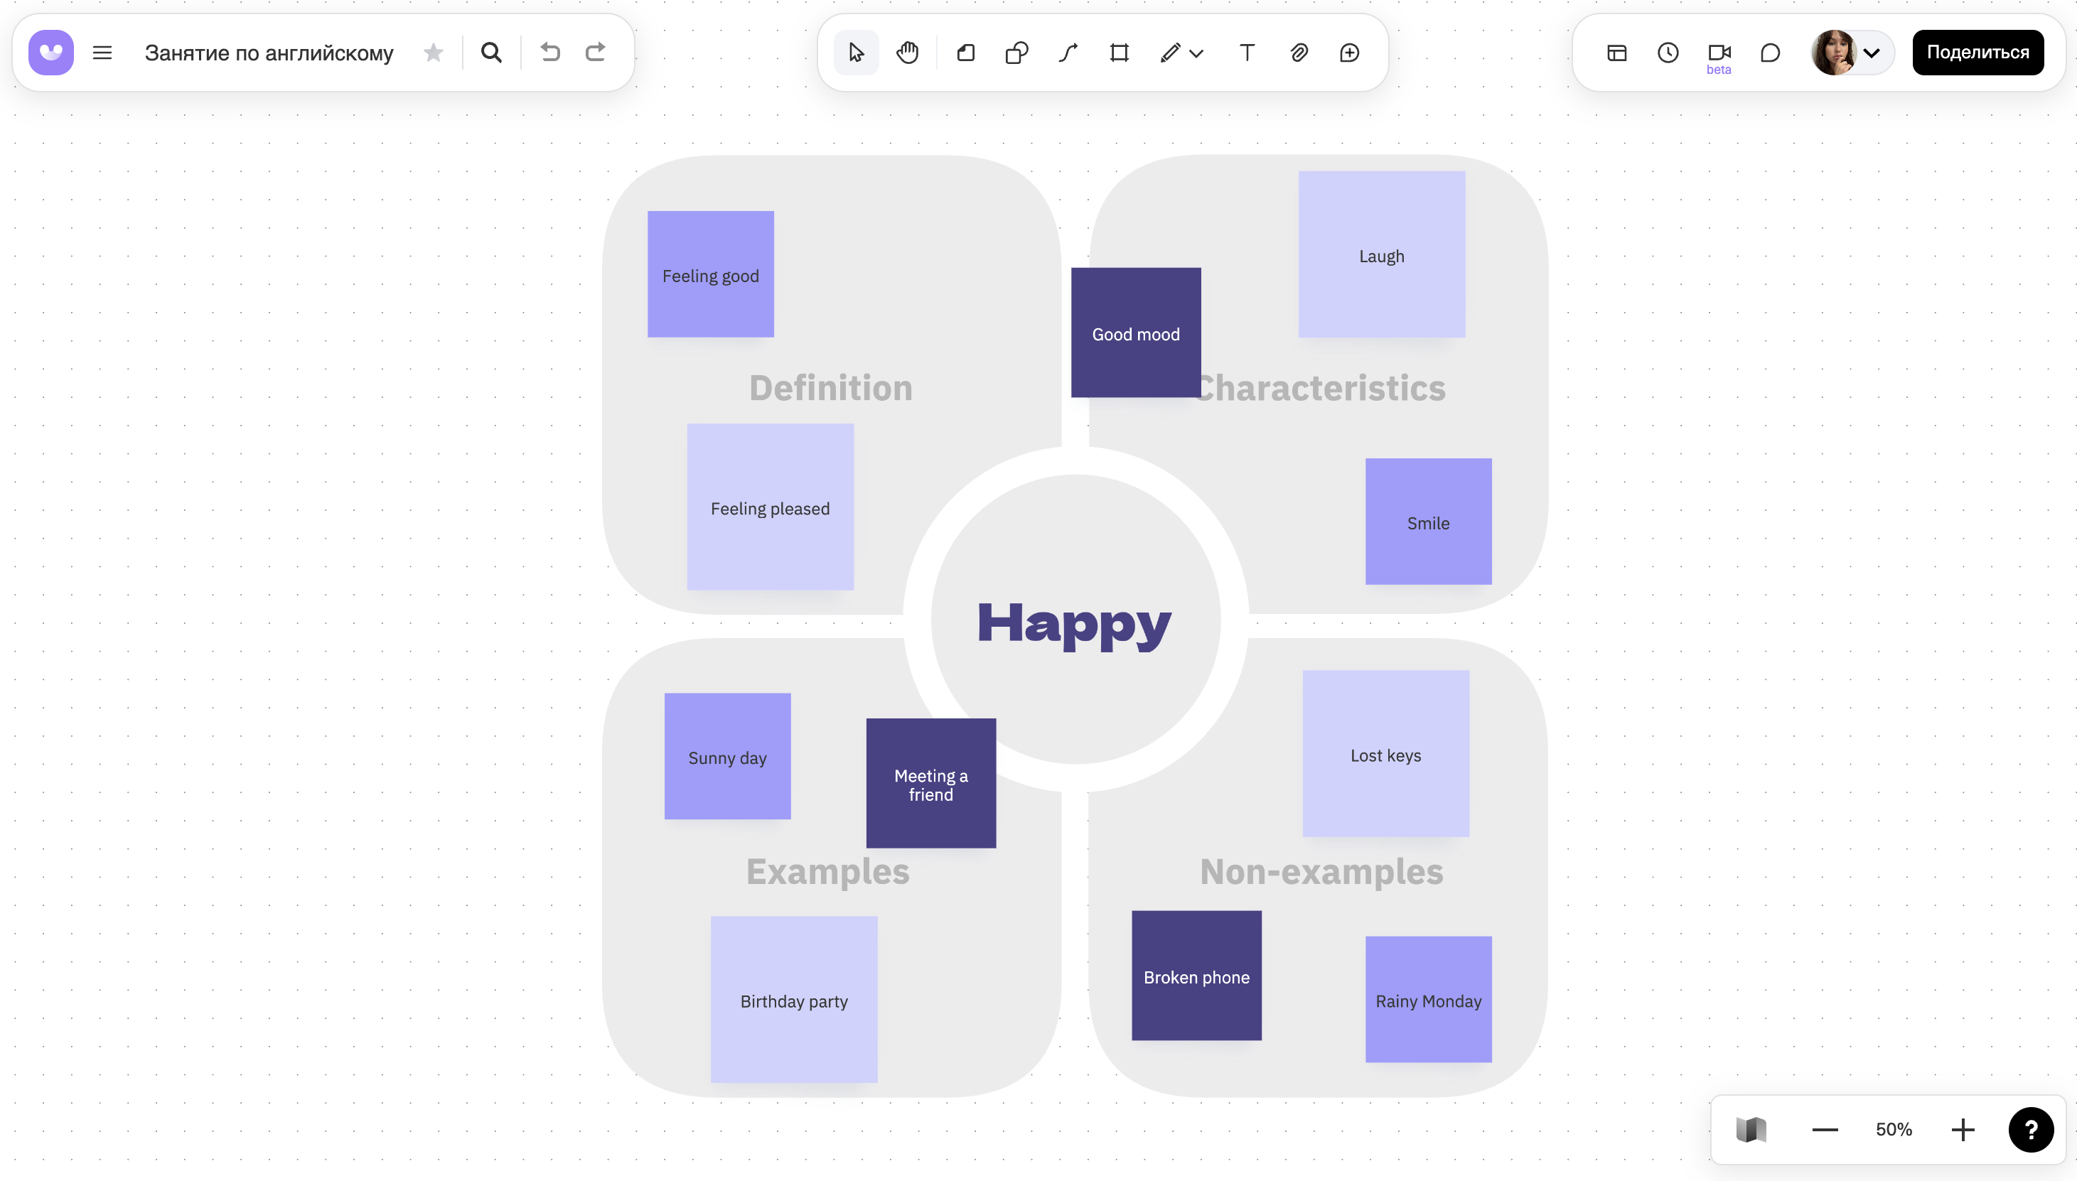Pick the shapes tool

1016,53
